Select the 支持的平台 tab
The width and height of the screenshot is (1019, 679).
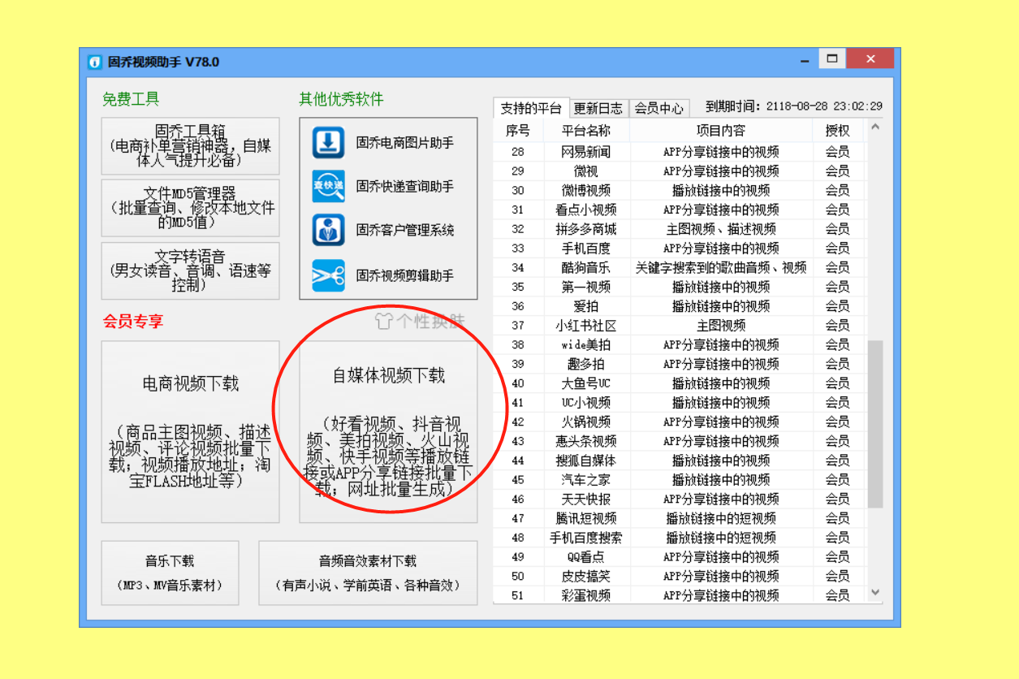coord(533,106)
